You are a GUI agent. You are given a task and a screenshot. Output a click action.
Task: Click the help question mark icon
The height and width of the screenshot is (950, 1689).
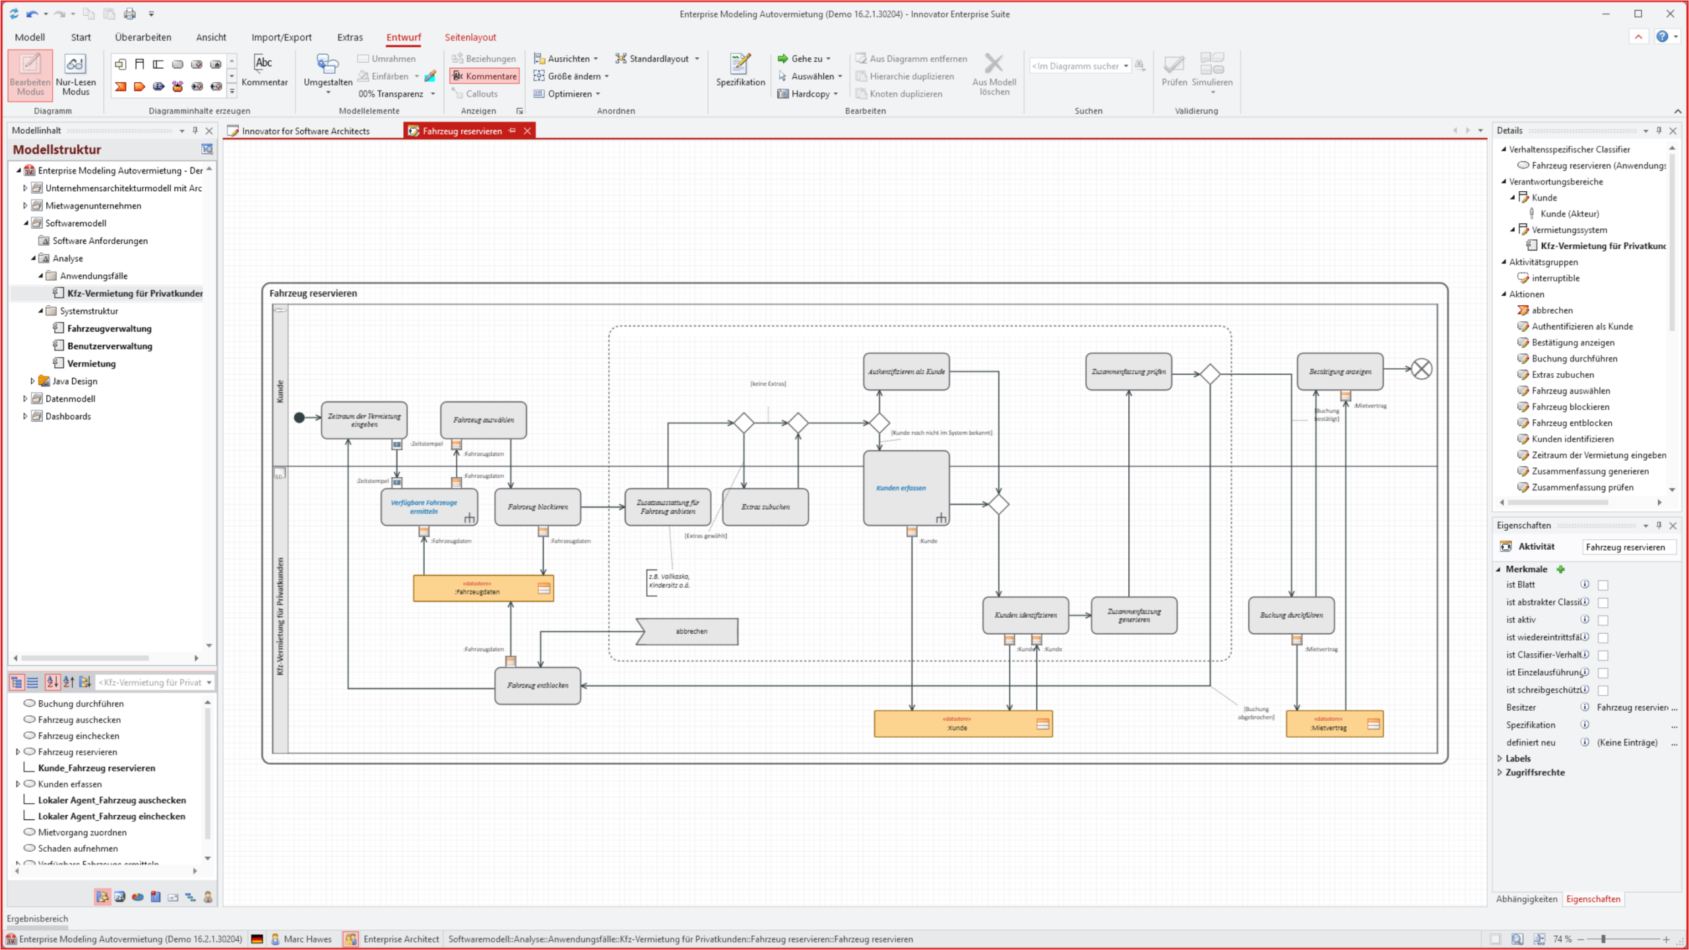click(x=1662, y=37)
